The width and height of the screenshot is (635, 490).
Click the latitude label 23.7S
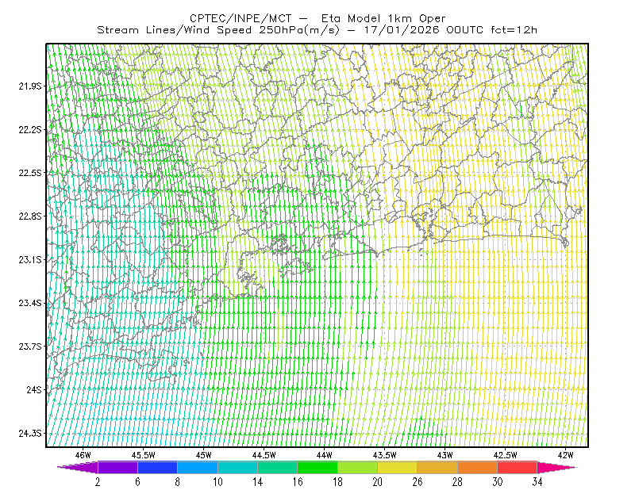point(30,346)
